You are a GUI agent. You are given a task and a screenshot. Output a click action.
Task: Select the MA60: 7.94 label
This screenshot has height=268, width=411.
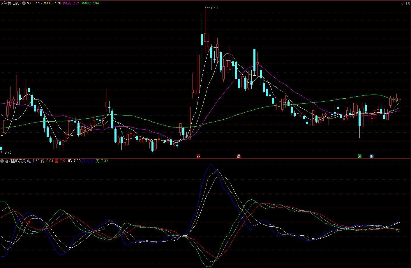(x=90, y=3)
